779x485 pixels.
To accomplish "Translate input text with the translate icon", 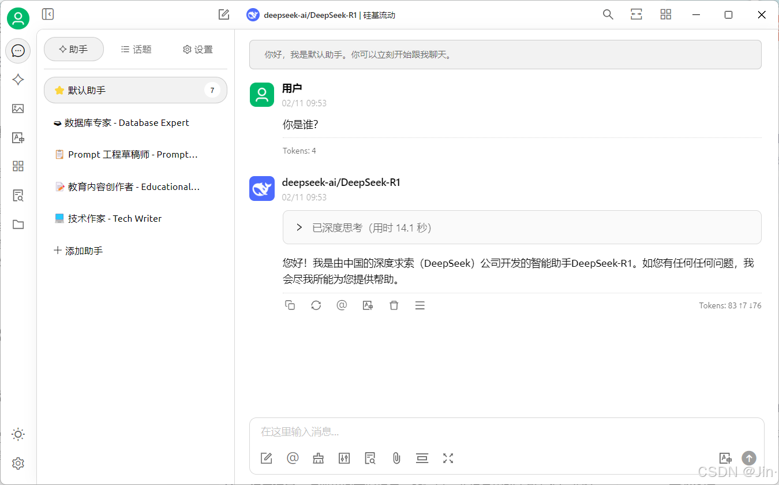I will tap(725, 458).
